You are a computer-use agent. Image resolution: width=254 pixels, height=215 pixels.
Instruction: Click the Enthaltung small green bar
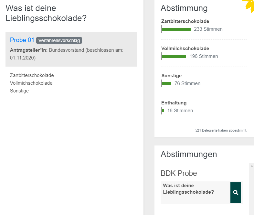click(x=163, y=111)
